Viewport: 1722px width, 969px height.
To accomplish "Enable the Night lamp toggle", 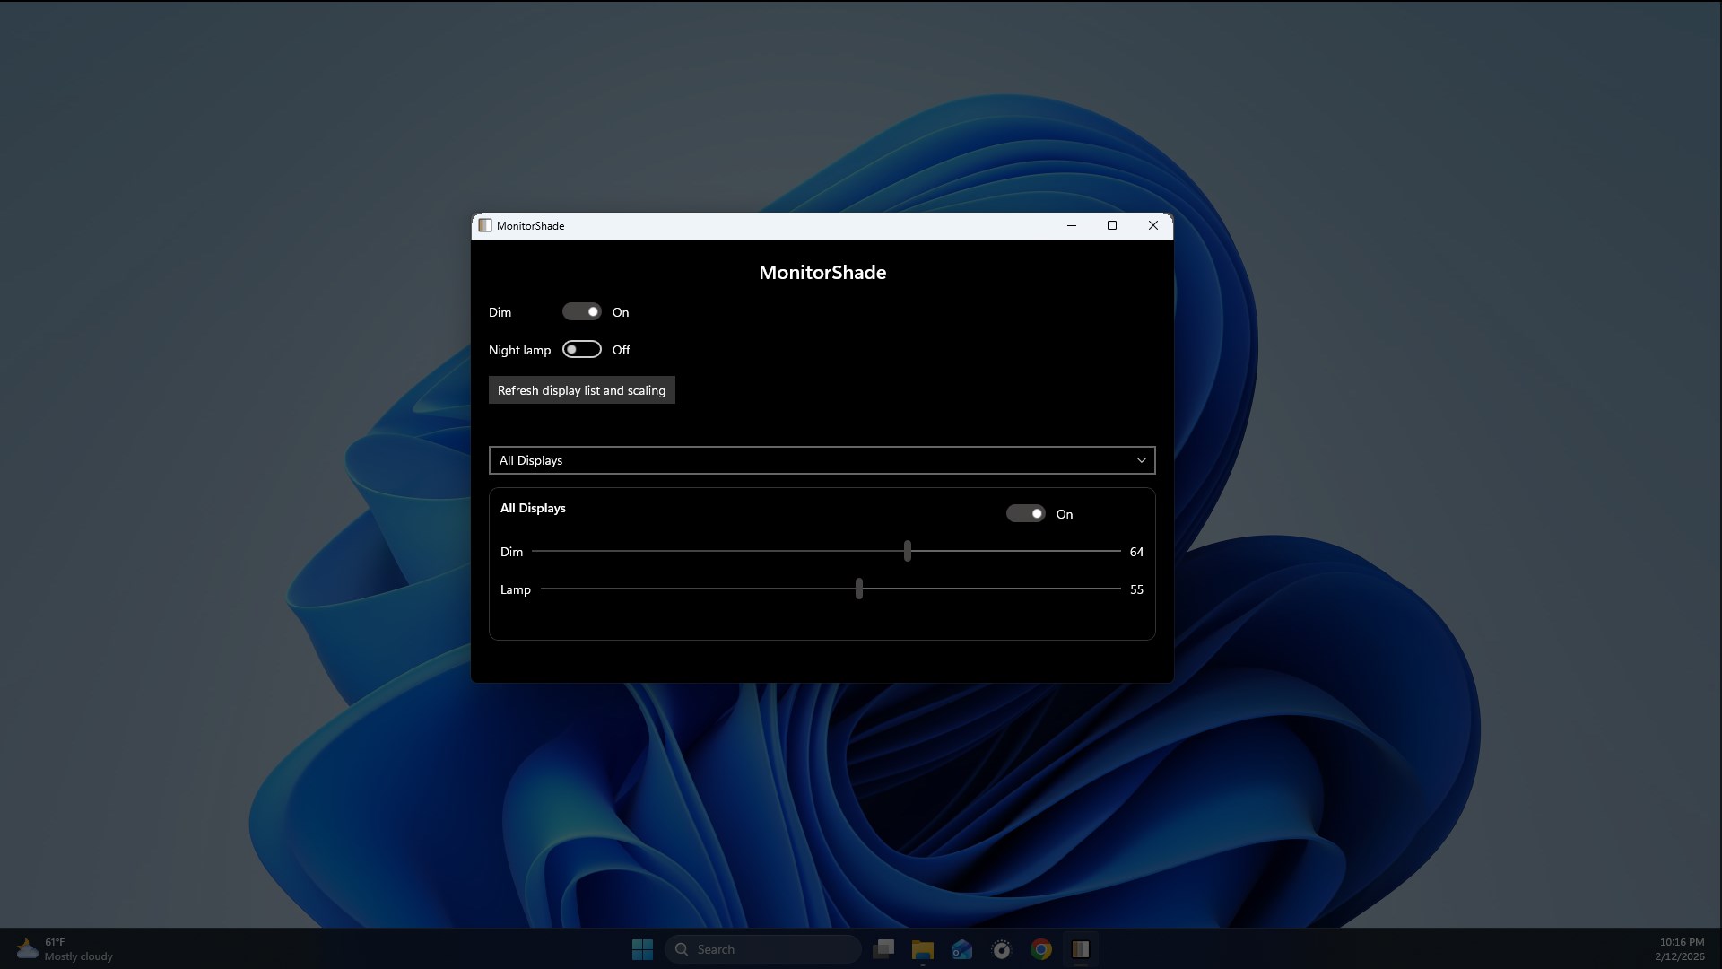I will point(582,349).
